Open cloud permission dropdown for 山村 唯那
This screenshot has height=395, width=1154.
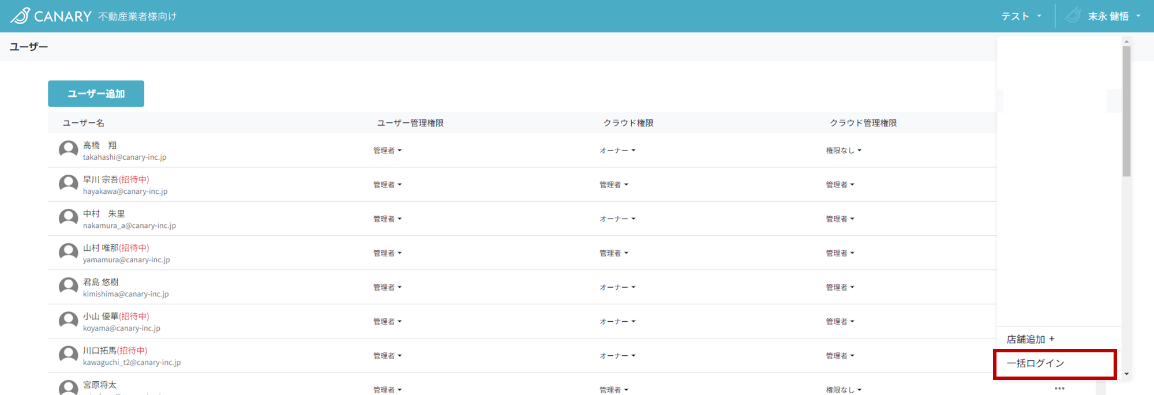coord(614,253)
